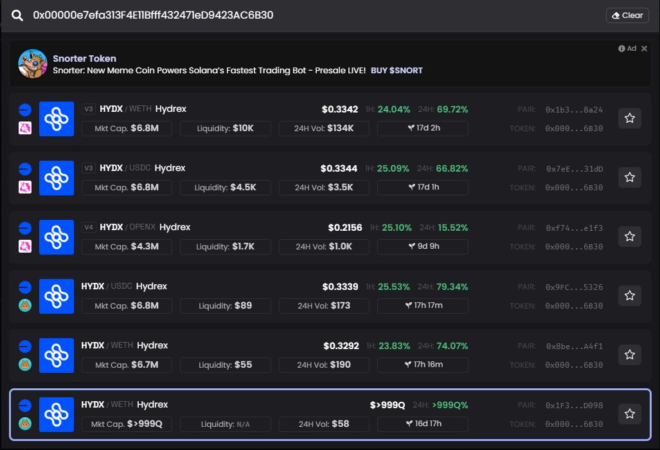Click Hydrex logo in the $0.3344 row
Image resolution: width=660 pixels, height=450 pixels.
point(57,178)
